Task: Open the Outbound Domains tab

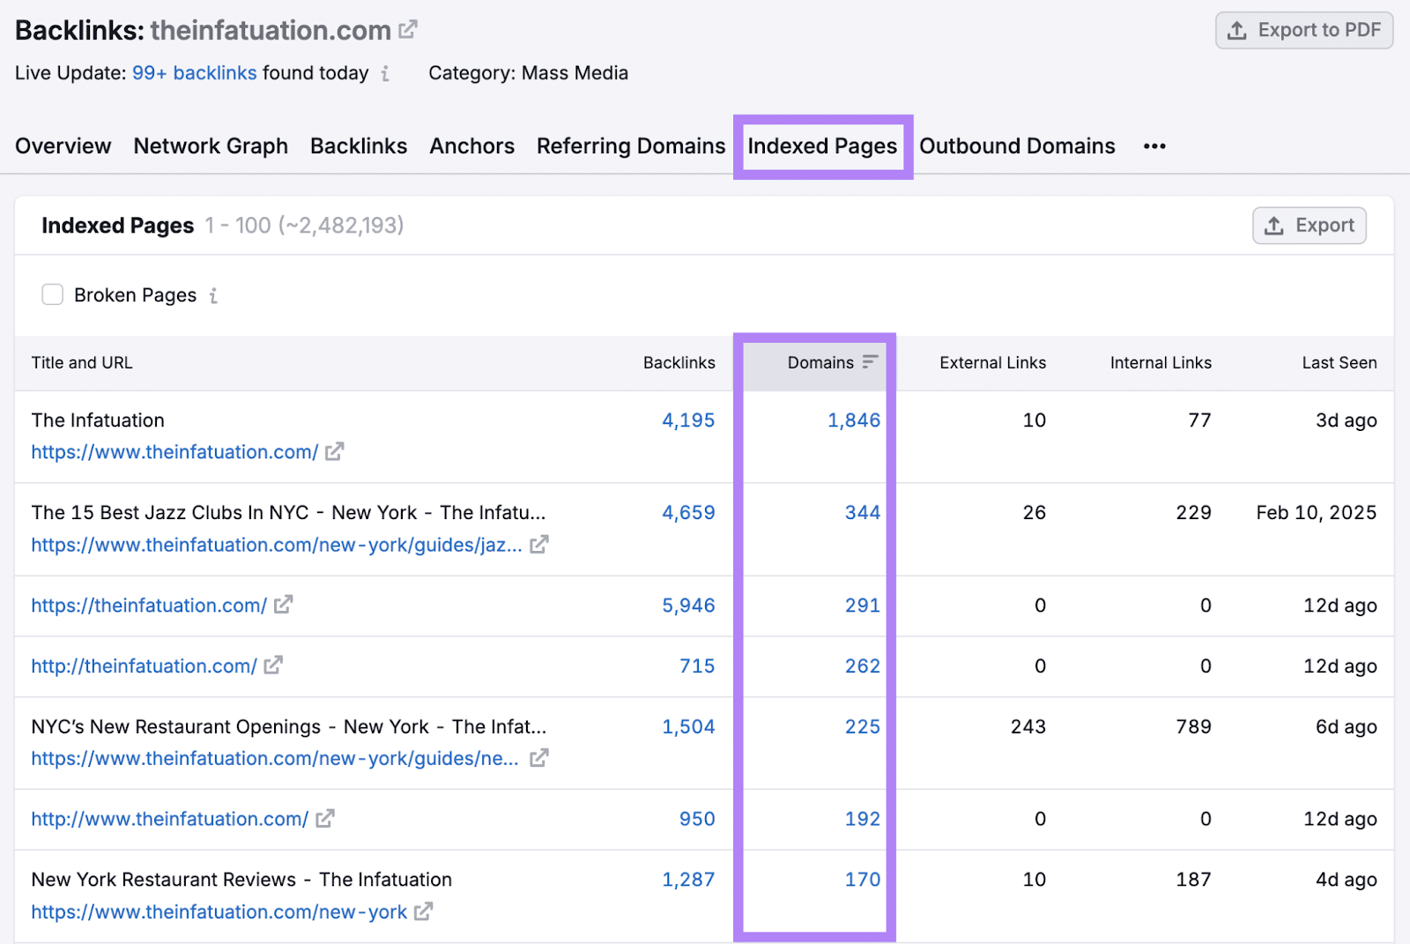Action: [x=1017, y=146]
